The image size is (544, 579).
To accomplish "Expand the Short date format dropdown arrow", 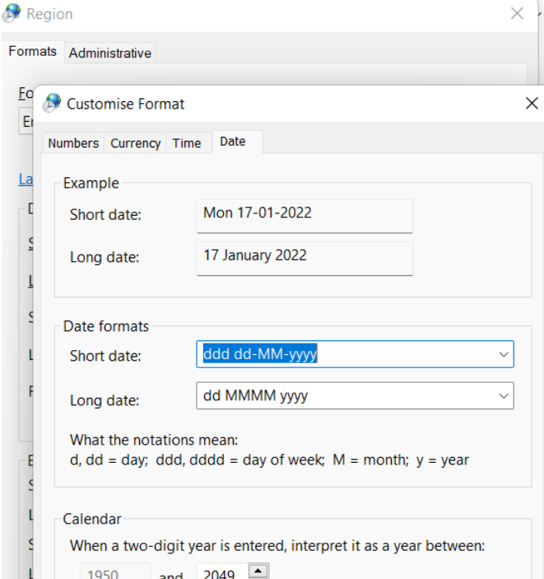I will pos(504,354).
